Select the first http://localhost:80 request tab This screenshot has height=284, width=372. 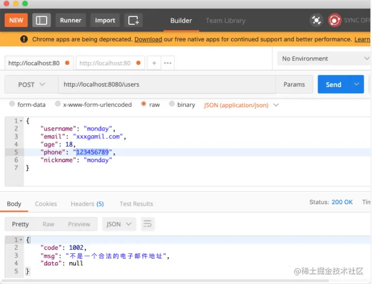pos(39,63)
